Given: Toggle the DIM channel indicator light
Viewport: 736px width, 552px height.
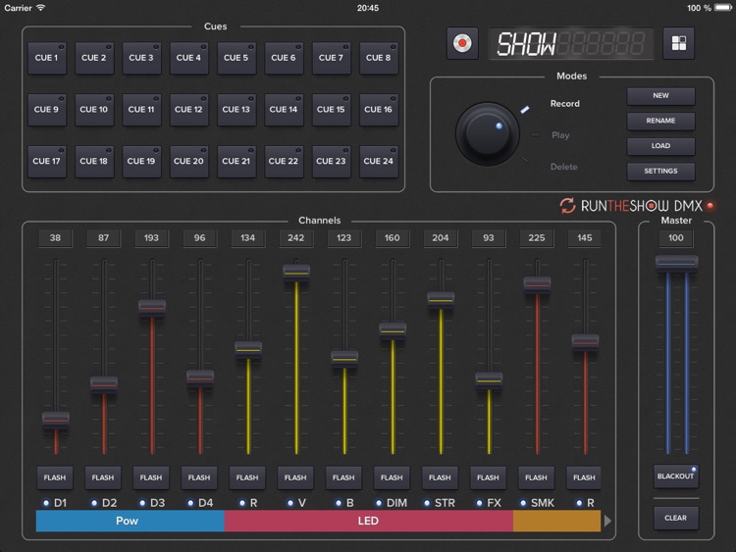Looking at the screenshot, I should pos(379,503).
